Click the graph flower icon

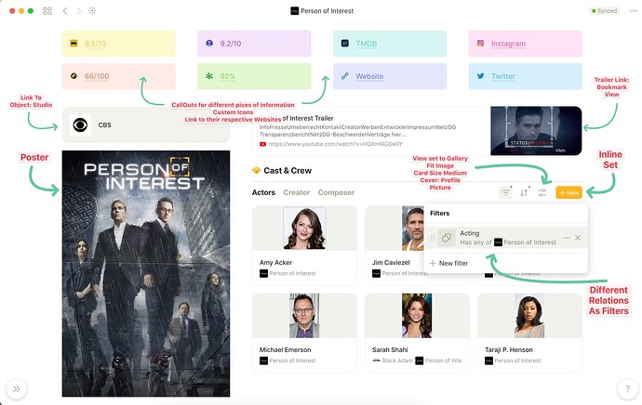click(92, 11)
